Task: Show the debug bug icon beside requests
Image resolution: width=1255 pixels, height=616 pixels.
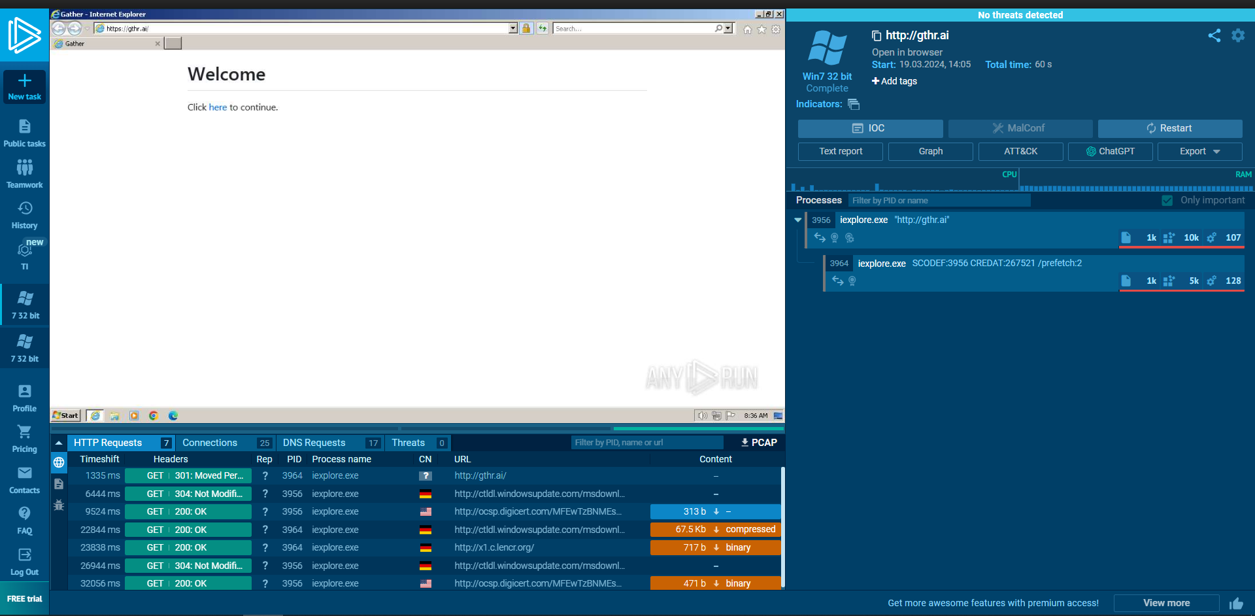Action: click(59, 505)
